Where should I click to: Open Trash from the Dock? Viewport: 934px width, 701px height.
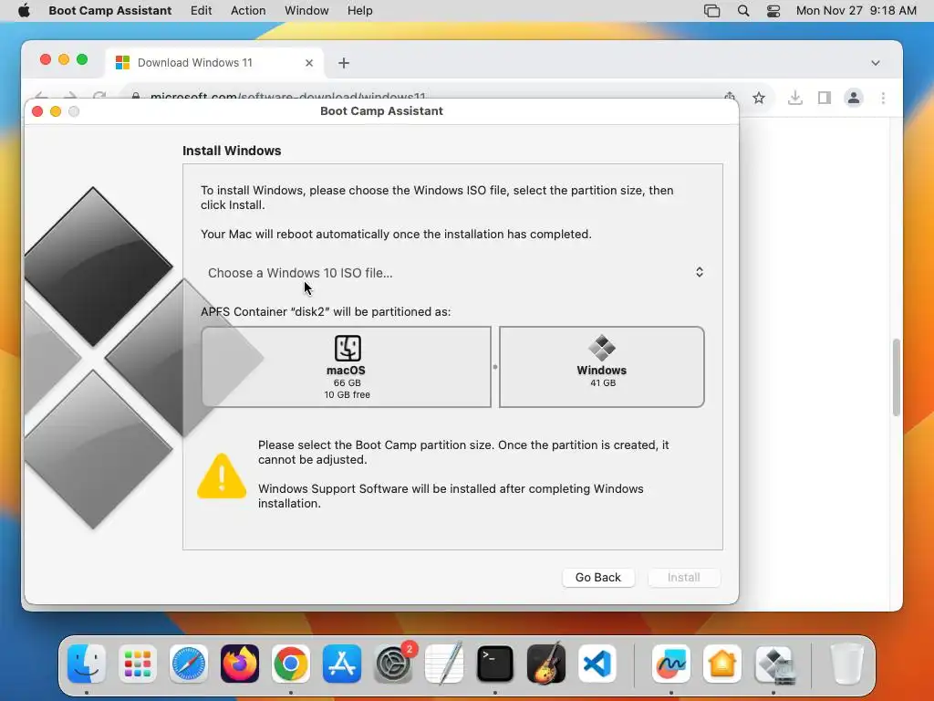pyautogui.click(x=846, y=664)
